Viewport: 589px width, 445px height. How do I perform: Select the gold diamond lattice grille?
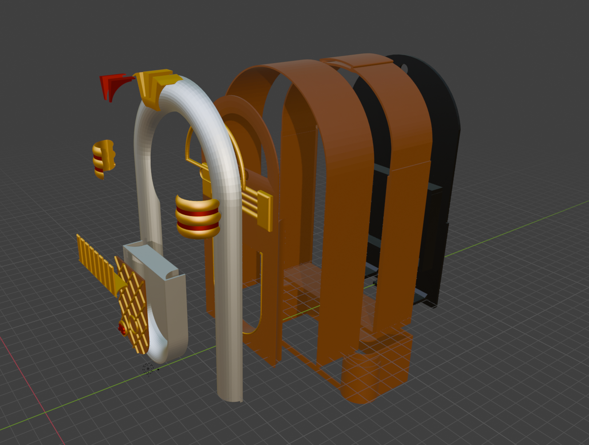tap(132, 307)
